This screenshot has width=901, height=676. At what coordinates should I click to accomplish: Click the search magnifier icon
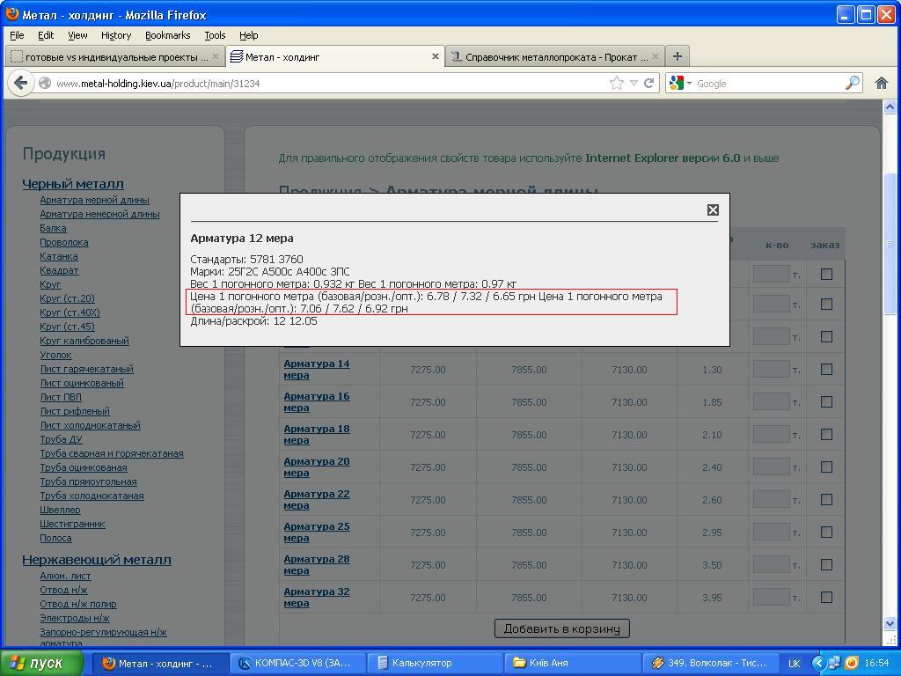point(853,84)
